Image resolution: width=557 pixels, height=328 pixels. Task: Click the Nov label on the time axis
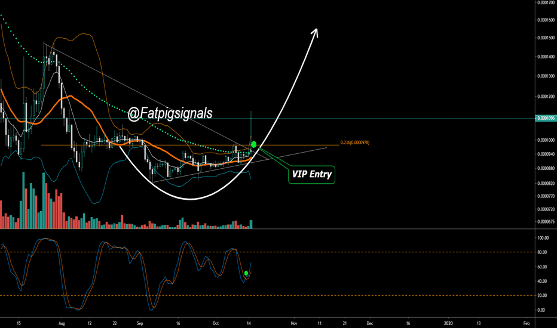(294, 323)
